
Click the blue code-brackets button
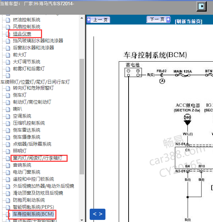tap(97, 214)
